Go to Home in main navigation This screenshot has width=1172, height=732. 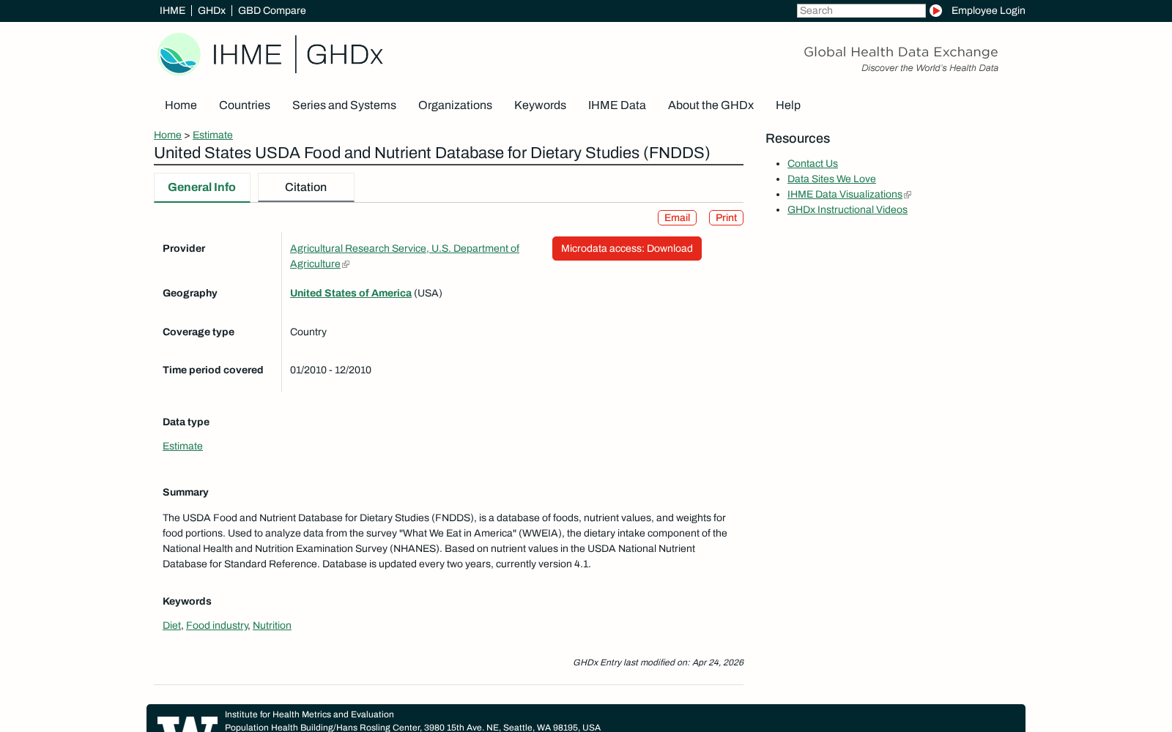181,105
